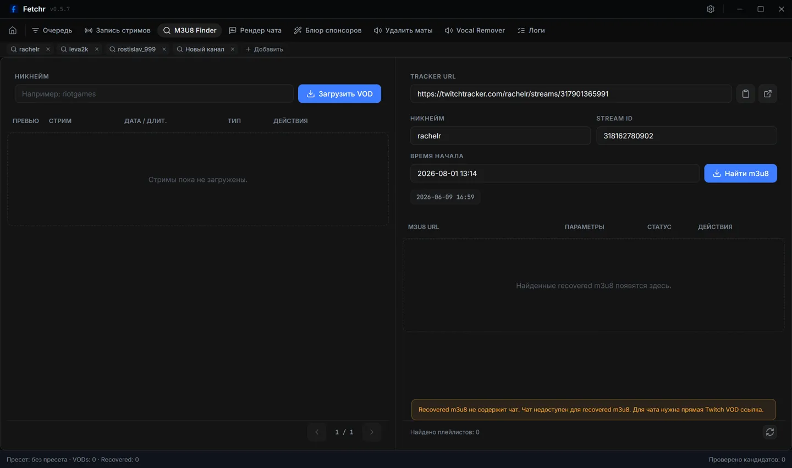This screenshot has height=468, width=792.
Task: Click the ПАРАМЕТРЫ column header
Action: click(584, 227)
